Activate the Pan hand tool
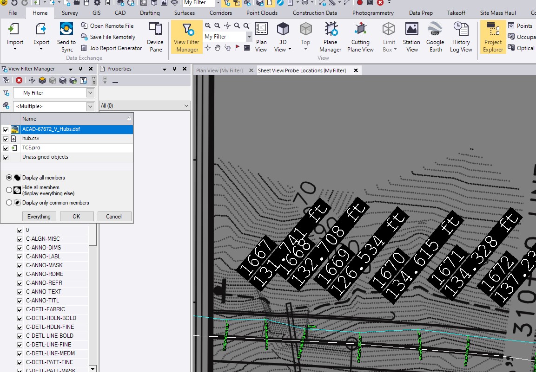 click(x=218, y=48)
